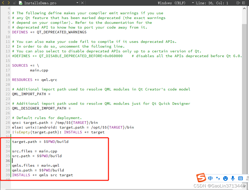
Task: Click the back navigation arrow
Action: click(x=3, y=3)
